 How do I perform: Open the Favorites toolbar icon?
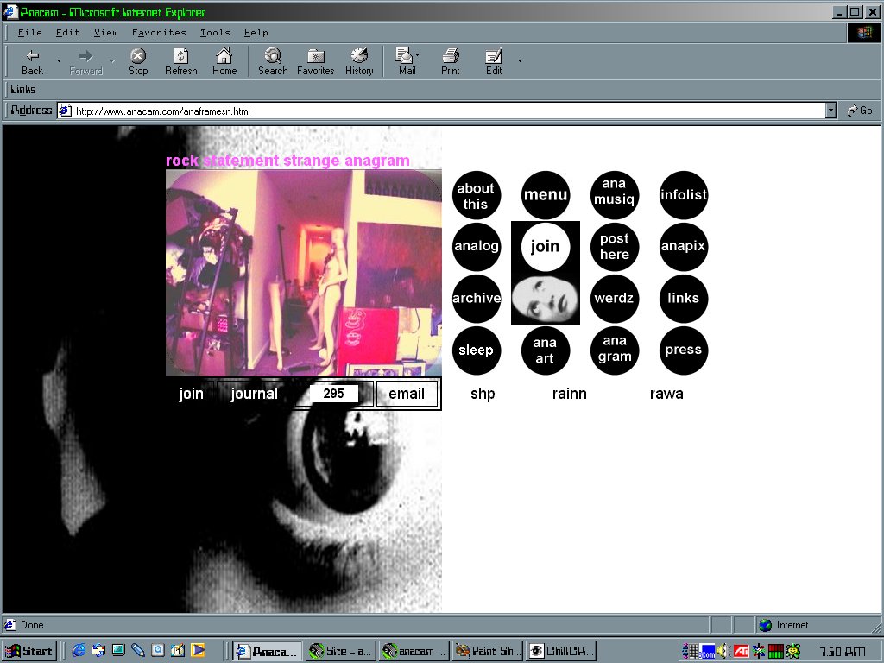[315, 61]
